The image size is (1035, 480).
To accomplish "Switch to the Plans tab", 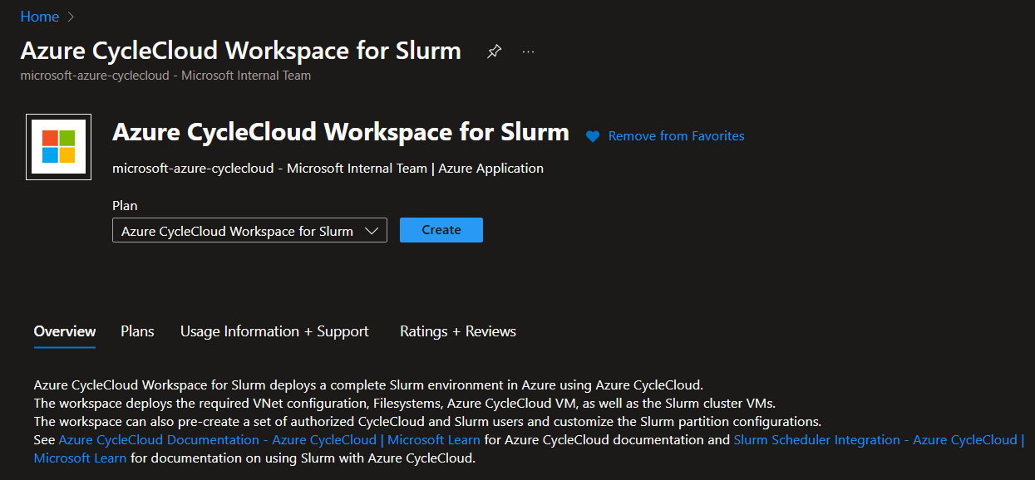I will click(x=136, y=331).
